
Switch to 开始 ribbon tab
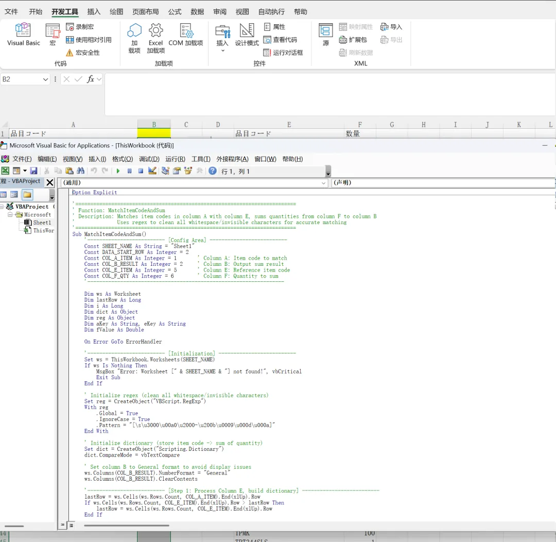coord(36,12)
